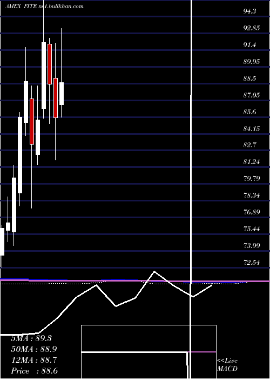
Task: Click the 79.79 price axis label
Action: pos(252,179)
